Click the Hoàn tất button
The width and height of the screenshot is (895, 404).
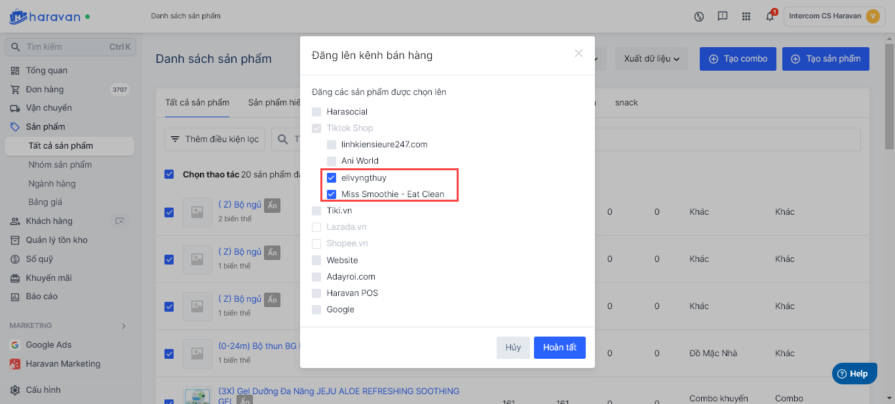click(560, 348)
